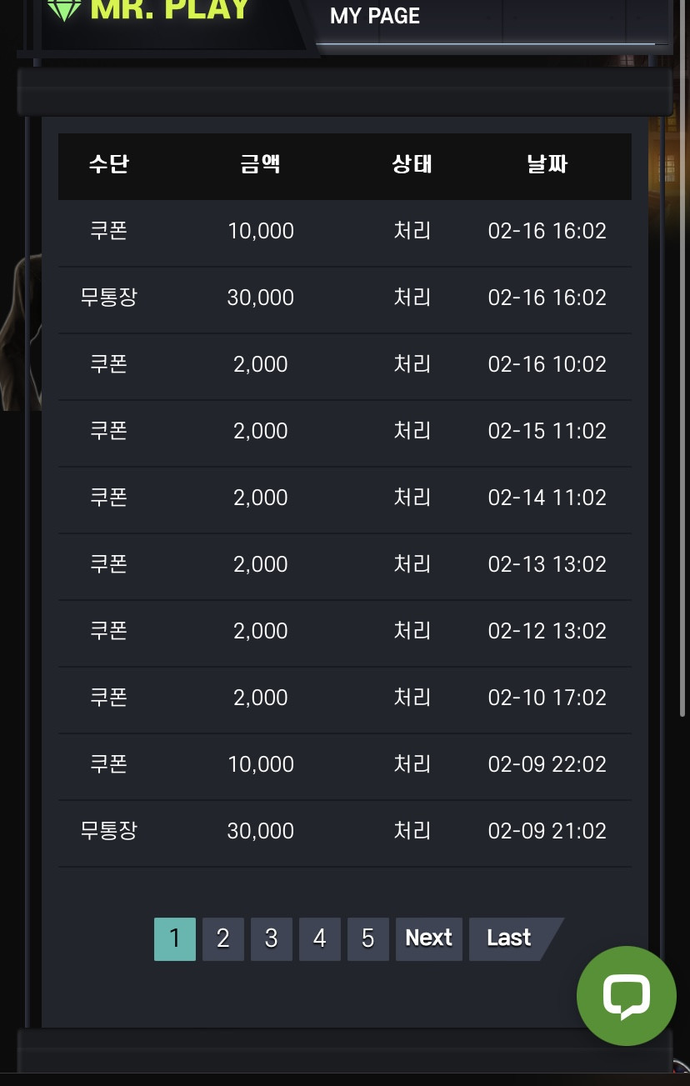
Task: Go to page 3 of history
Action: [x=271, y=938]
